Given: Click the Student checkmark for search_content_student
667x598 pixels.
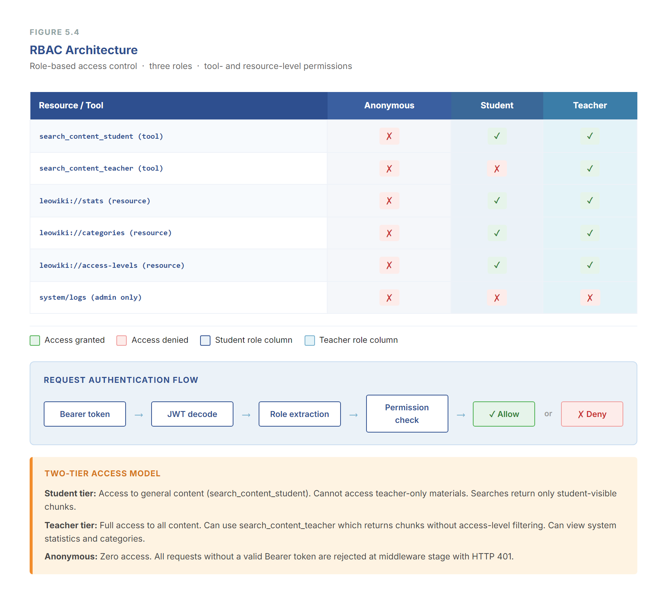Looking at the screenshot, I should click(497, 136).
